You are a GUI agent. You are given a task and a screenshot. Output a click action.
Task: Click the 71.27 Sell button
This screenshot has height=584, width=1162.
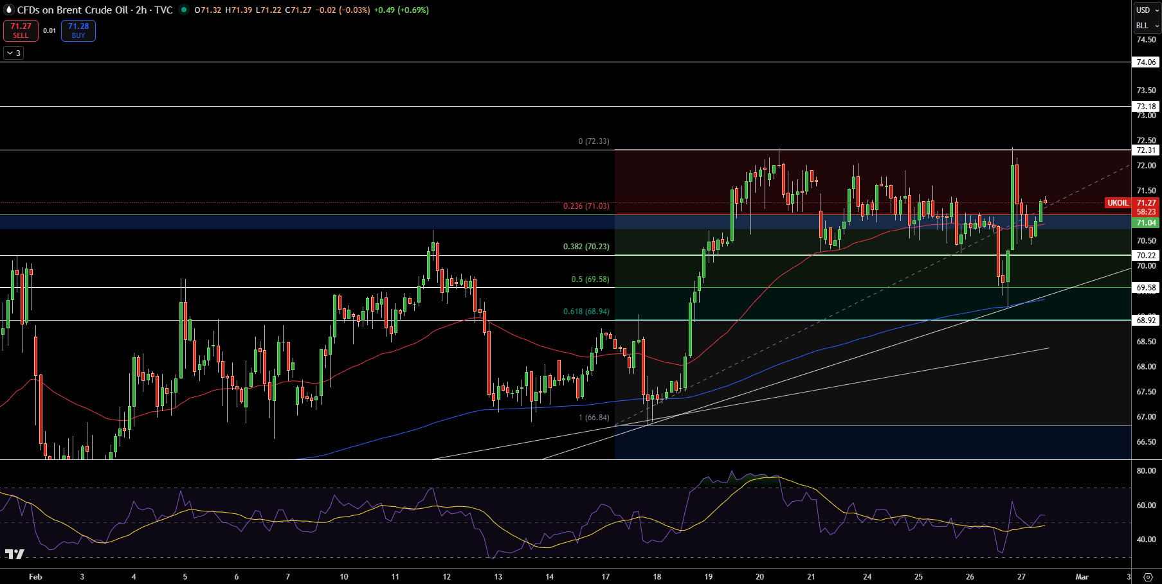21,31
